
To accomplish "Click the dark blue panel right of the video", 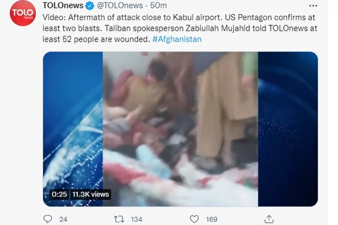I will point(288,129).
